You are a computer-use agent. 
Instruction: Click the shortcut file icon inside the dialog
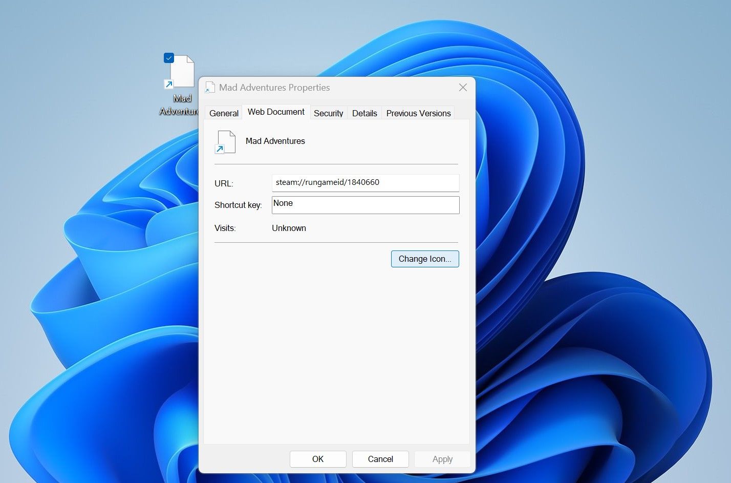click(x=225, y=142)
